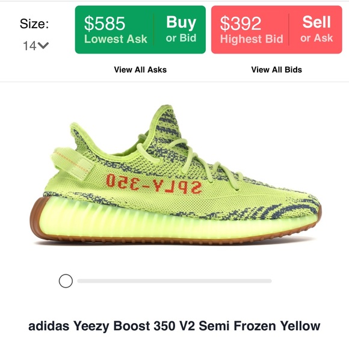Grab the circular 360 view slider handle
The width and height of the screenshot is (349, 349).
coord(66,281)
